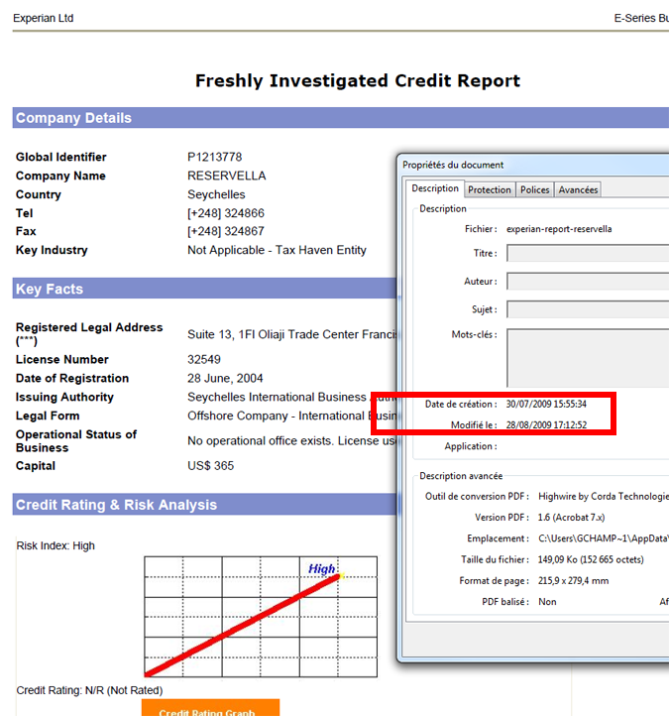Click the Sujet input field
The width and height of the screenshot is (669, 716).
point(587,309)
